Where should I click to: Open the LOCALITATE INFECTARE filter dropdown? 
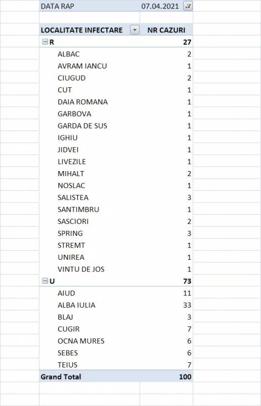point(135,30)
